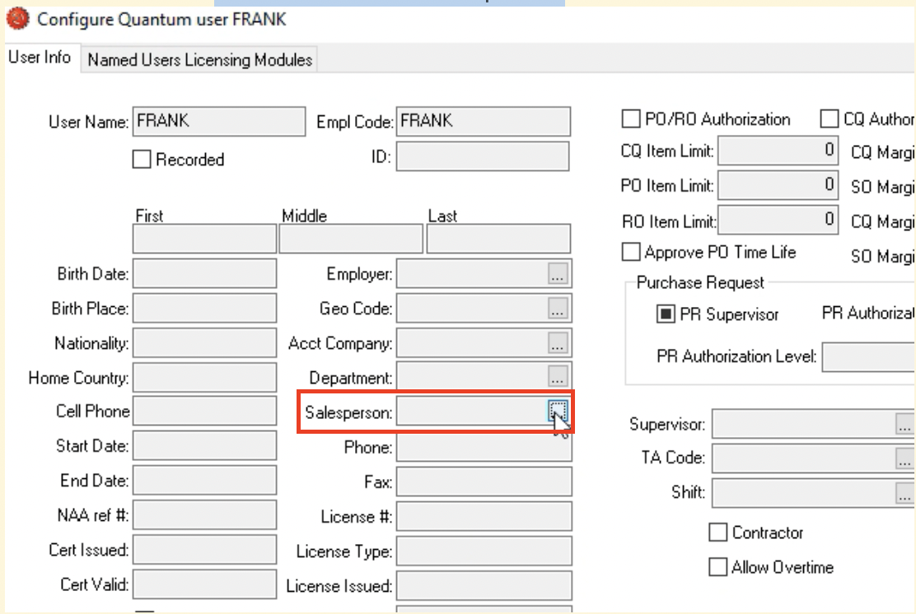Click the Cell Phone field
Image resolution: width=916 pixels, height=614 pixels.
tap(204, 412)
